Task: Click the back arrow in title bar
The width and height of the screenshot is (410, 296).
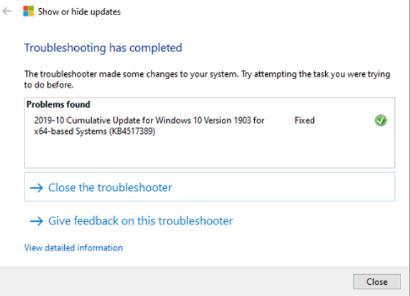Action: pos(8,11)
